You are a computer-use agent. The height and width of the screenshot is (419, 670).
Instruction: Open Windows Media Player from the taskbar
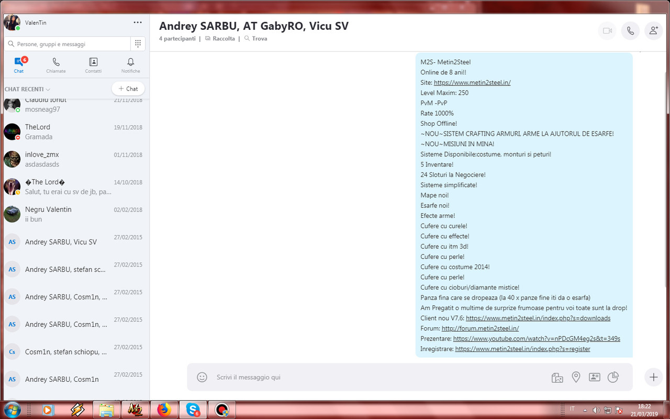(48, 410)
